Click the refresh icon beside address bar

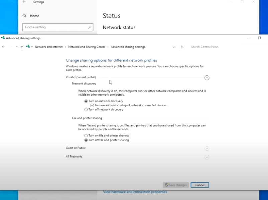[182, 47]
